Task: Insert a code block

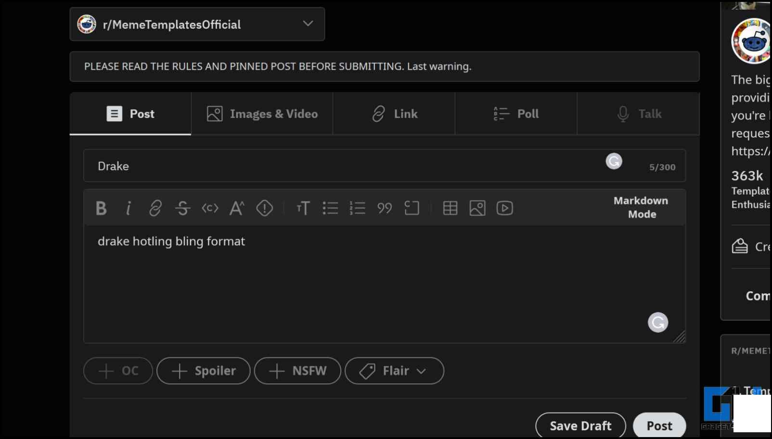Action: point(412,208)
